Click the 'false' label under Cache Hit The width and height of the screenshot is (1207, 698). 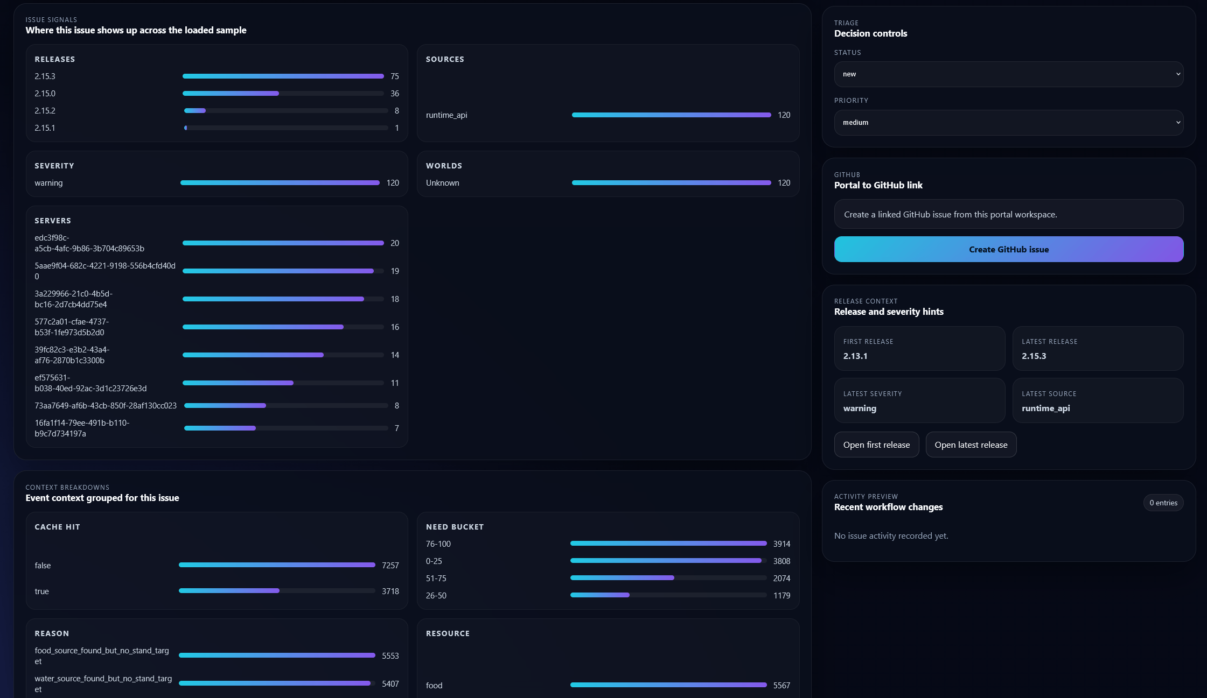pyautogui.click(x=43, y=566)
